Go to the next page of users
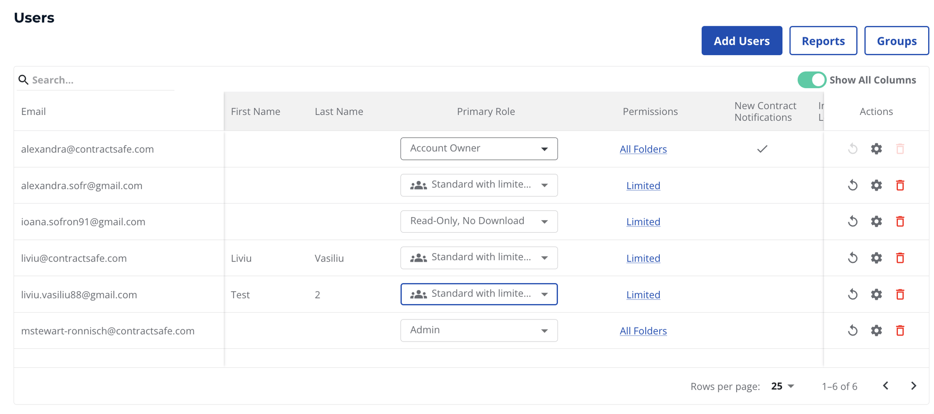 click(x=913, y=386)
